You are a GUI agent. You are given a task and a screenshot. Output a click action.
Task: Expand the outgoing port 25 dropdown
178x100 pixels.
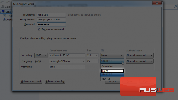click(x=92, y=61)
